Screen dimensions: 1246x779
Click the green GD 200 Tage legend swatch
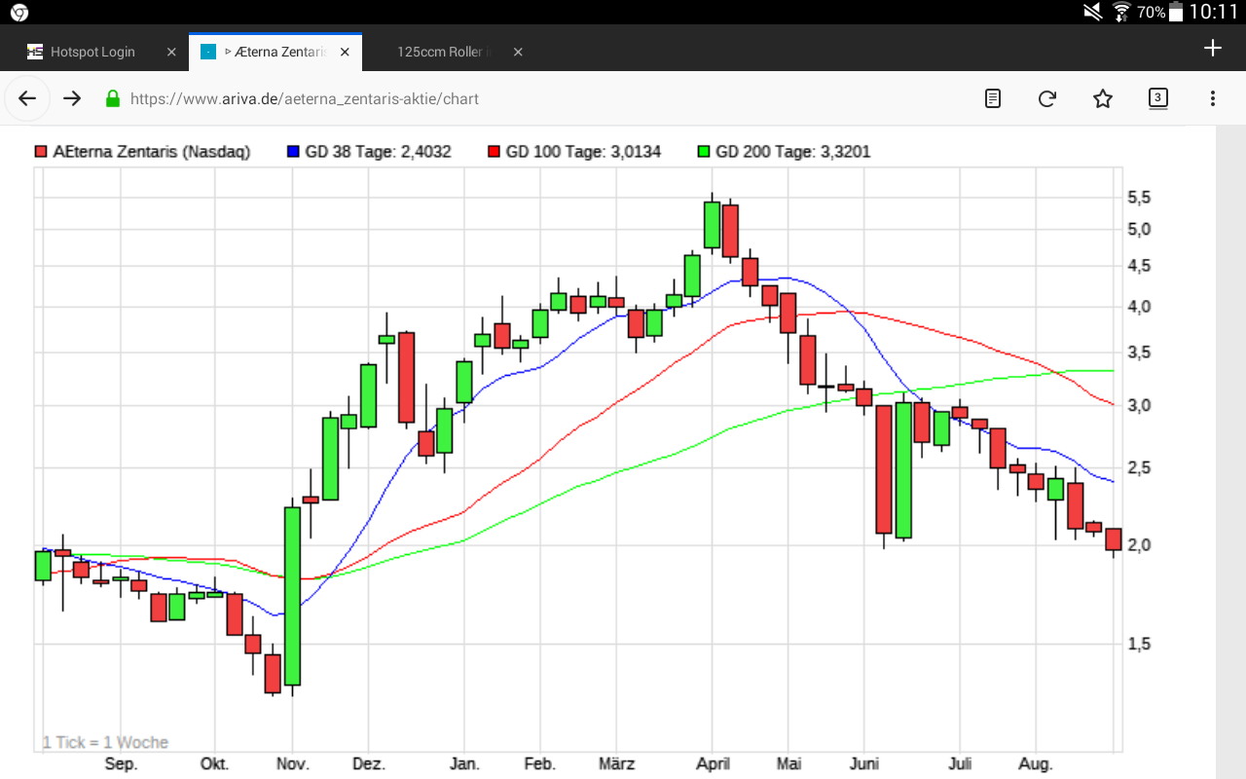pos(704,152)
